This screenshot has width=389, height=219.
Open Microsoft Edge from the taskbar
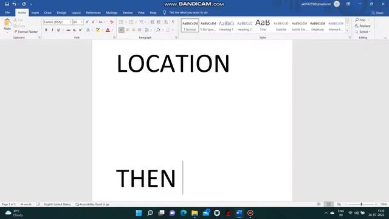(184, 213)
